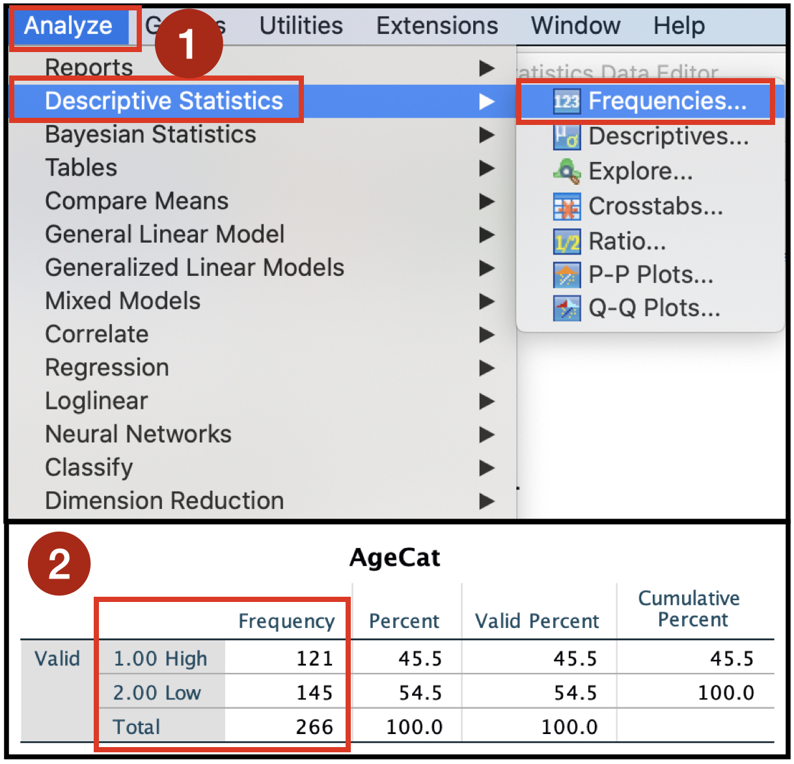Open the Window menu

click(x=575, y=25)
